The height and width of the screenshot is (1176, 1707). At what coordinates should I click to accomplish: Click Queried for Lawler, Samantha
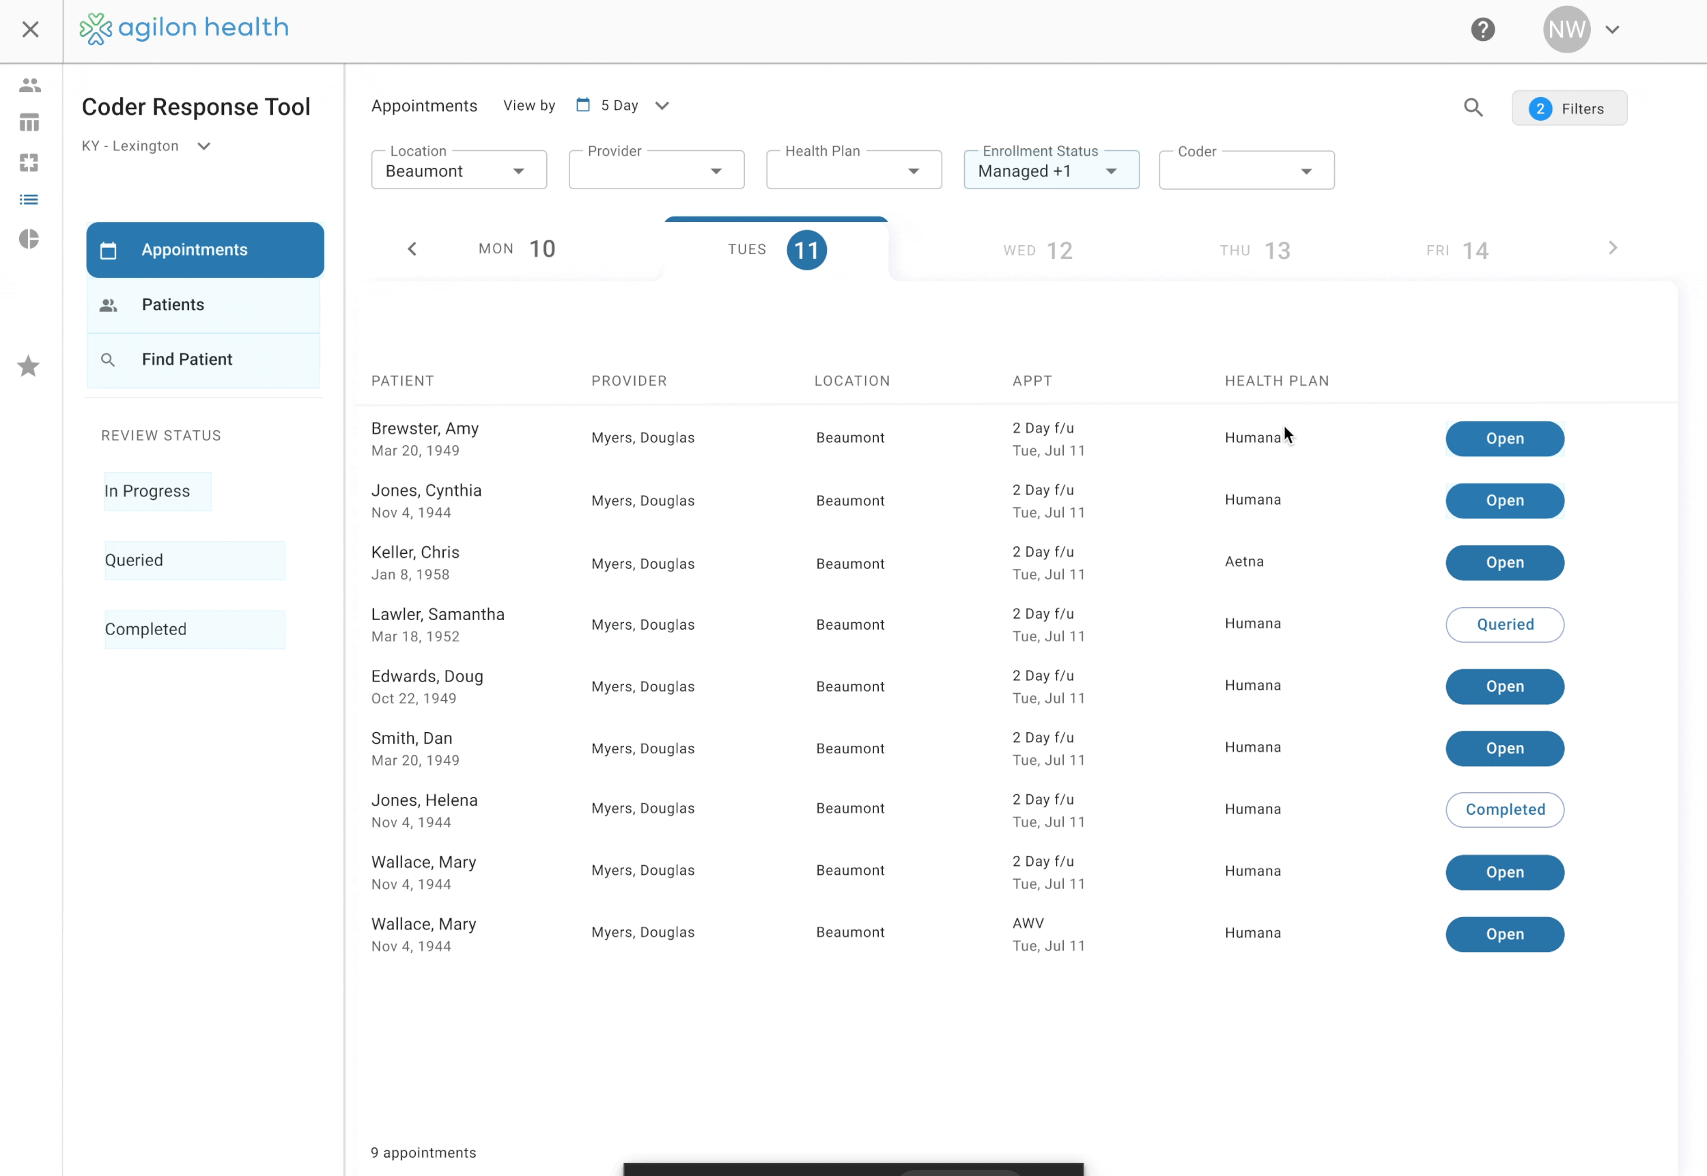[x=1504, y=625]
